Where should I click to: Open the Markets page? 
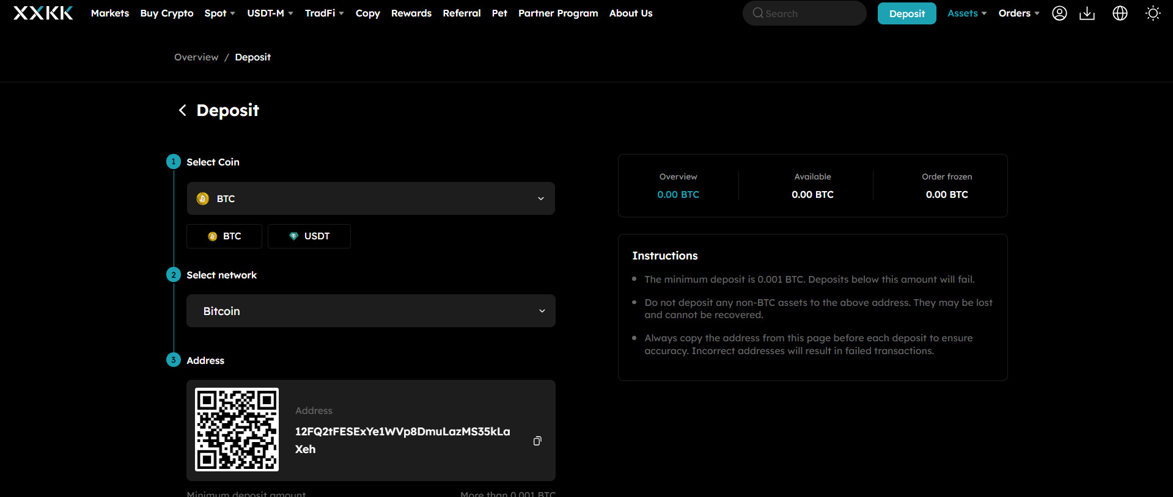tap(110, 13)
